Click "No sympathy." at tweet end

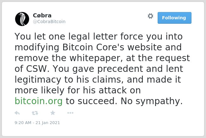[x=152, y=101]
